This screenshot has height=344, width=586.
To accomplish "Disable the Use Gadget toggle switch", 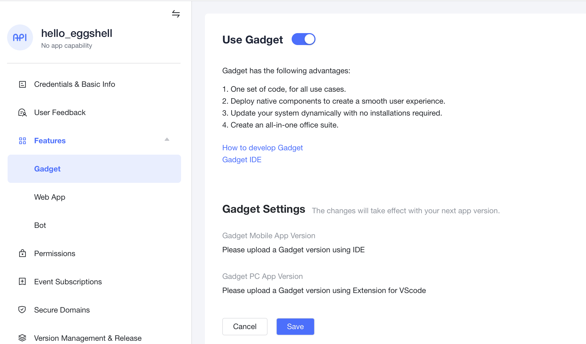I will tap(303, 39).
